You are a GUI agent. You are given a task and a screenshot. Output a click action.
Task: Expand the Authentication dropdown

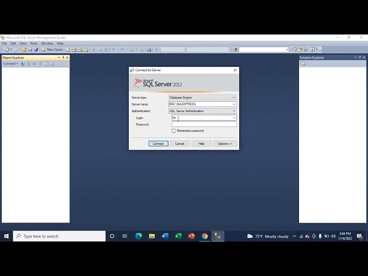[x=234, y=111]
